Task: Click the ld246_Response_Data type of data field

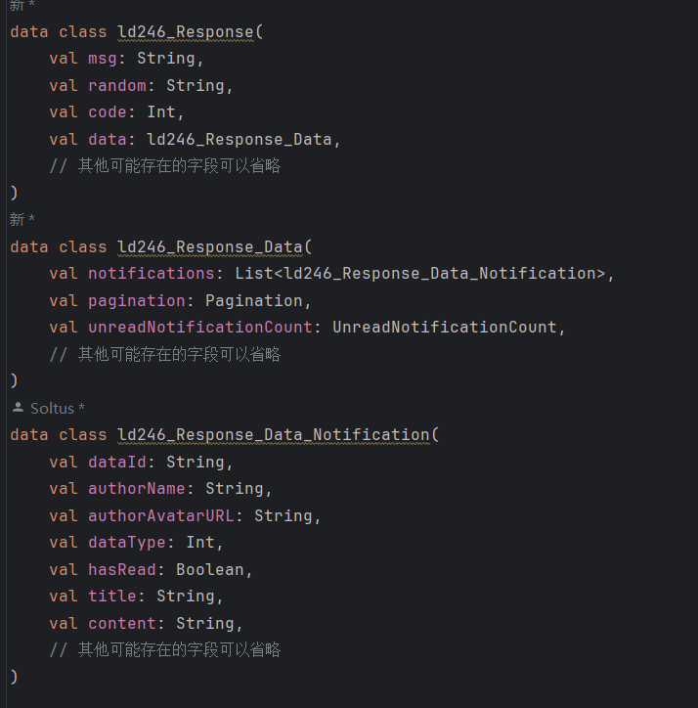Action: coord(240,139)
